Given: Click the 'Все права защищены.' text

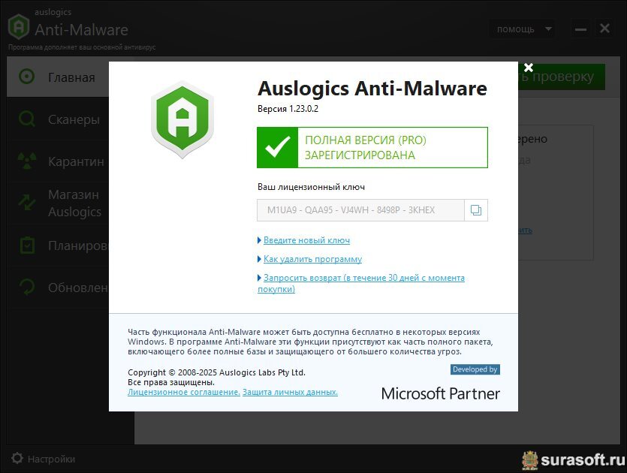Looking at the screenshot, I should [171, 382].
